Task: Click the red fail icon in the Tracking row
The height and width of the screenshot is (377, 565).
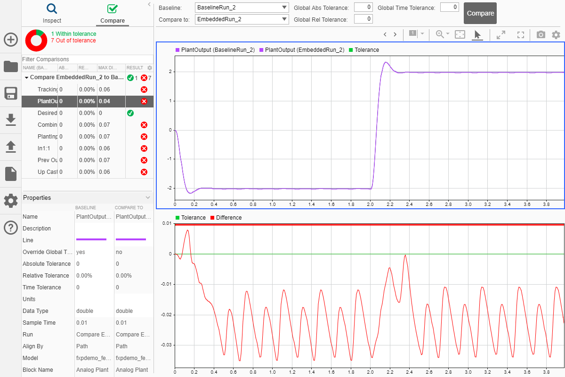Action: tap(144, 90)
